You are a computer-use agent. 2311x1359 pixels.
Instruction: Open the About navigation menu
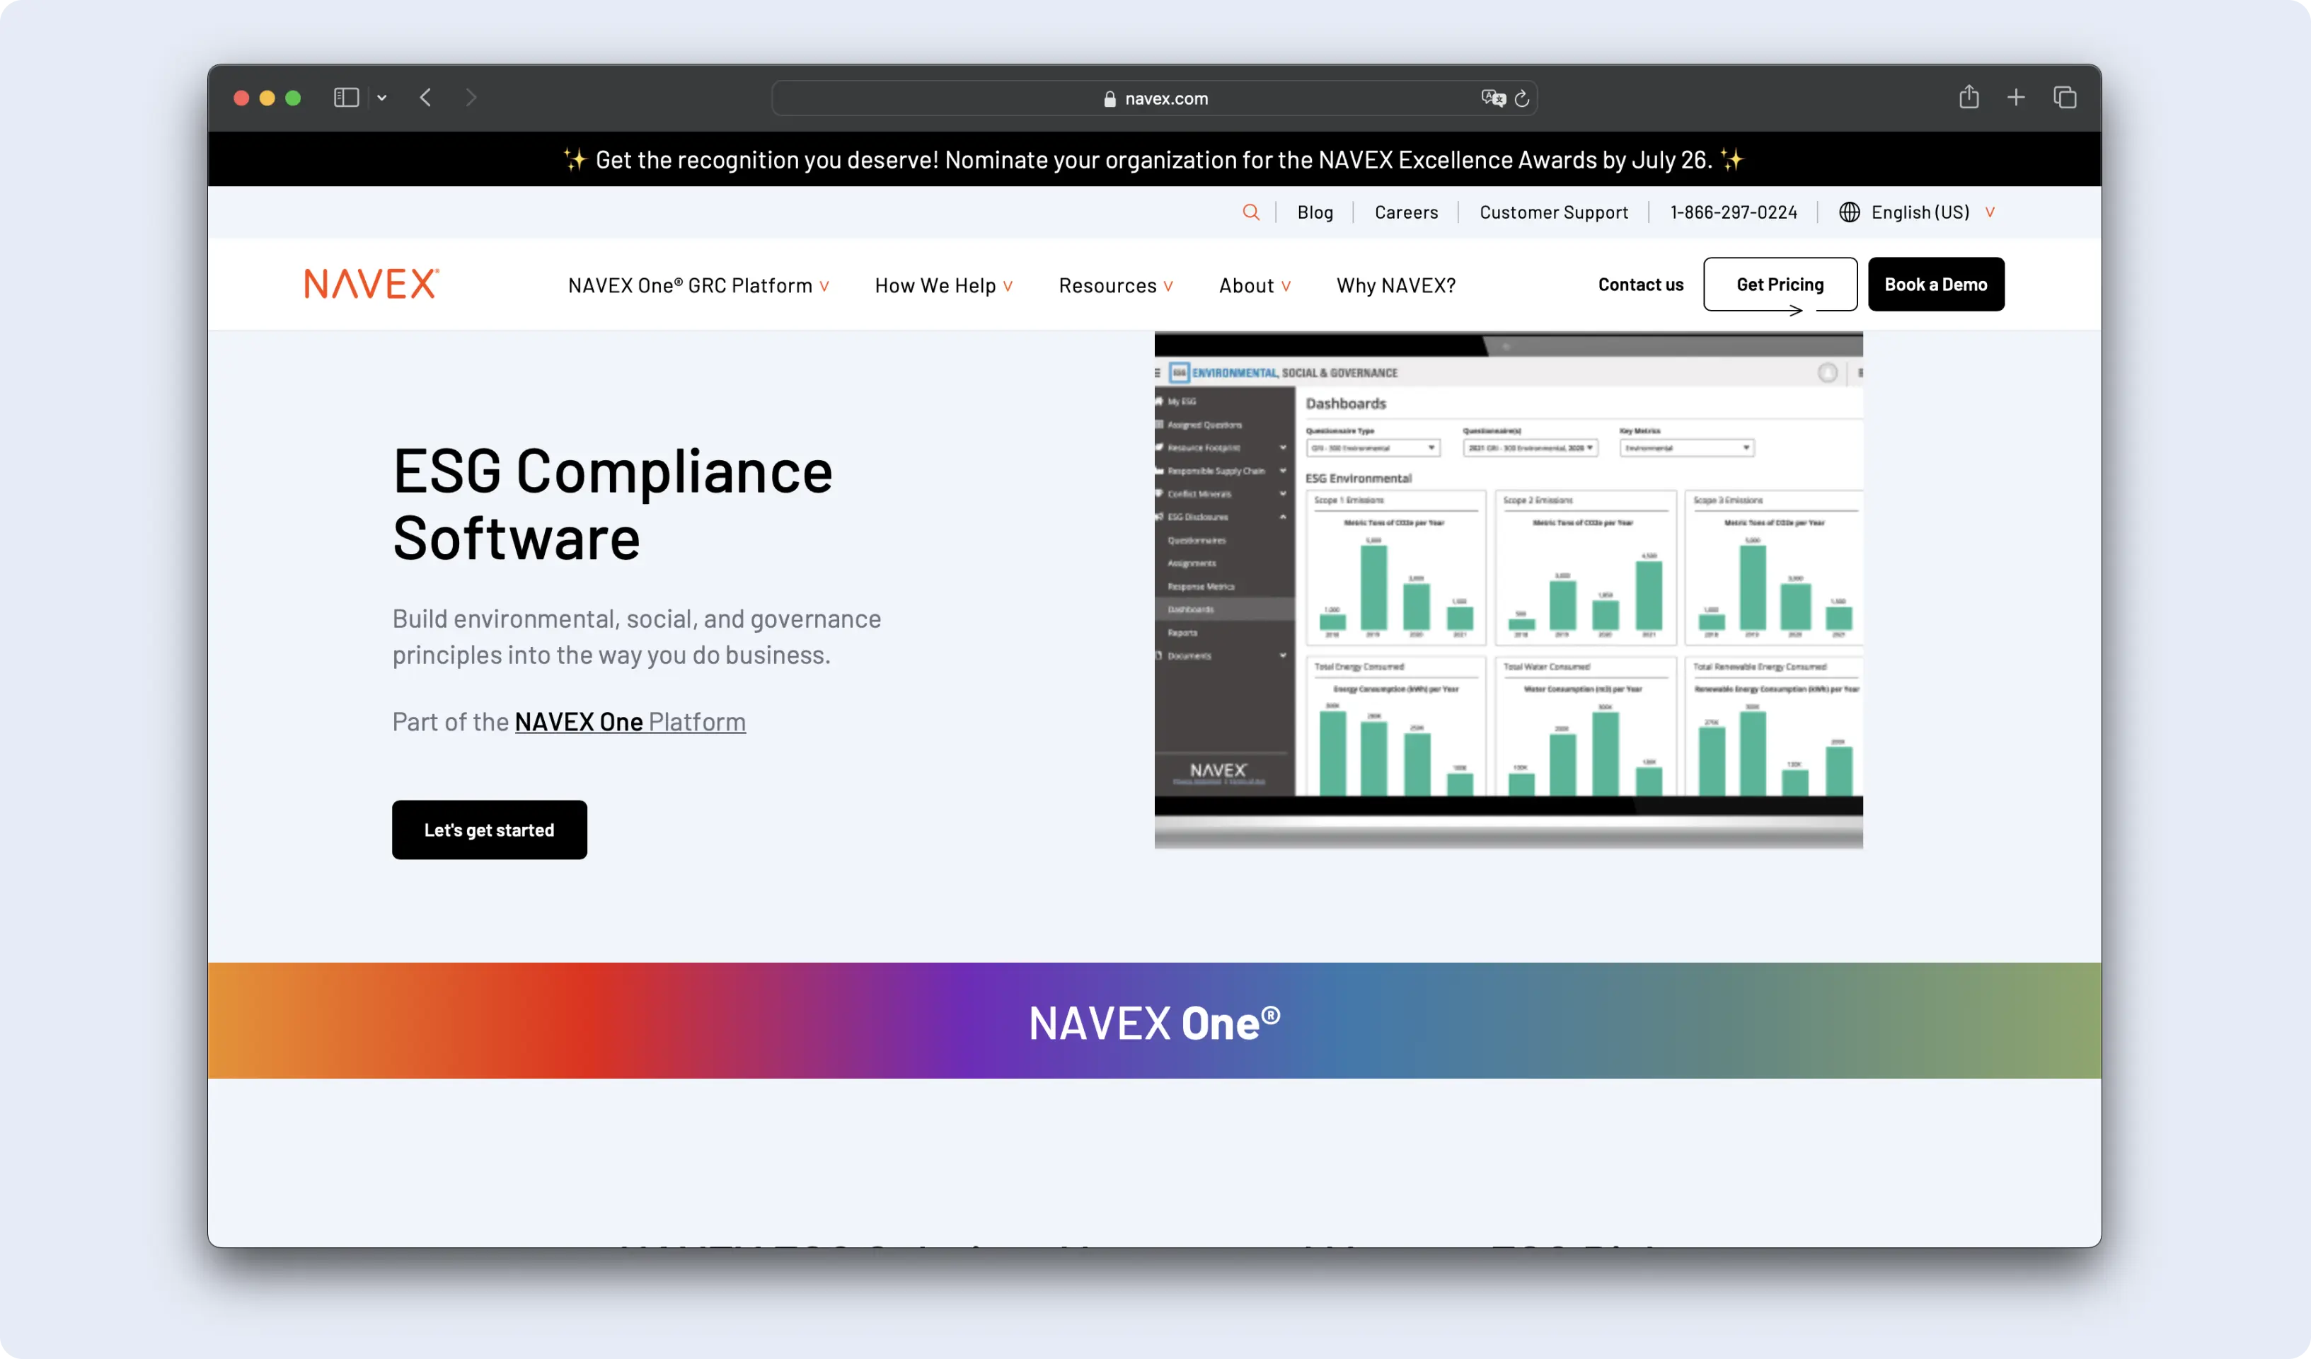click(x=1254, y=285)
